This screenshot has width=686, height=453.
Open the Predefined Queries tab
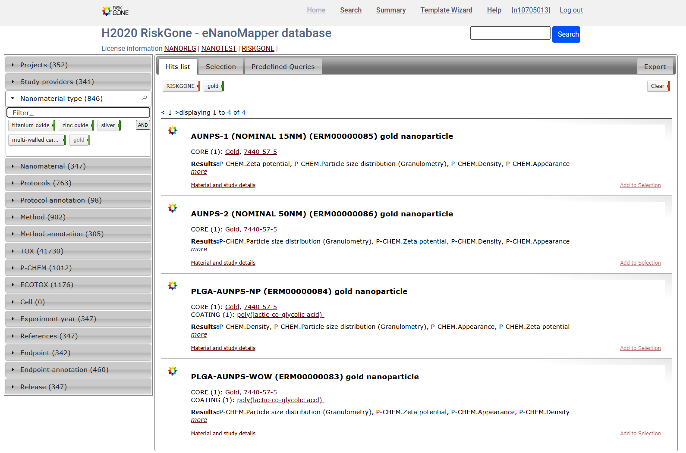point(283,66)
